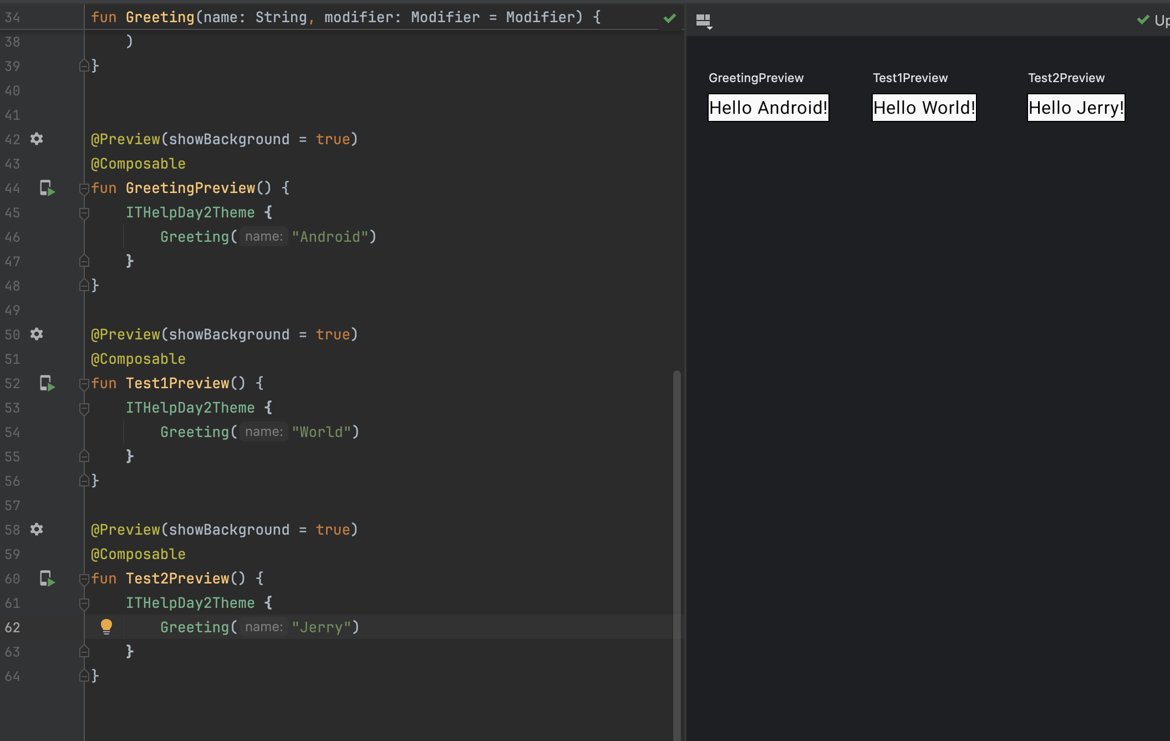Click the gear icon beside Test1Preview's @Preview annotation
This screenshot has width=1170, height=741.
coord(37,334)
